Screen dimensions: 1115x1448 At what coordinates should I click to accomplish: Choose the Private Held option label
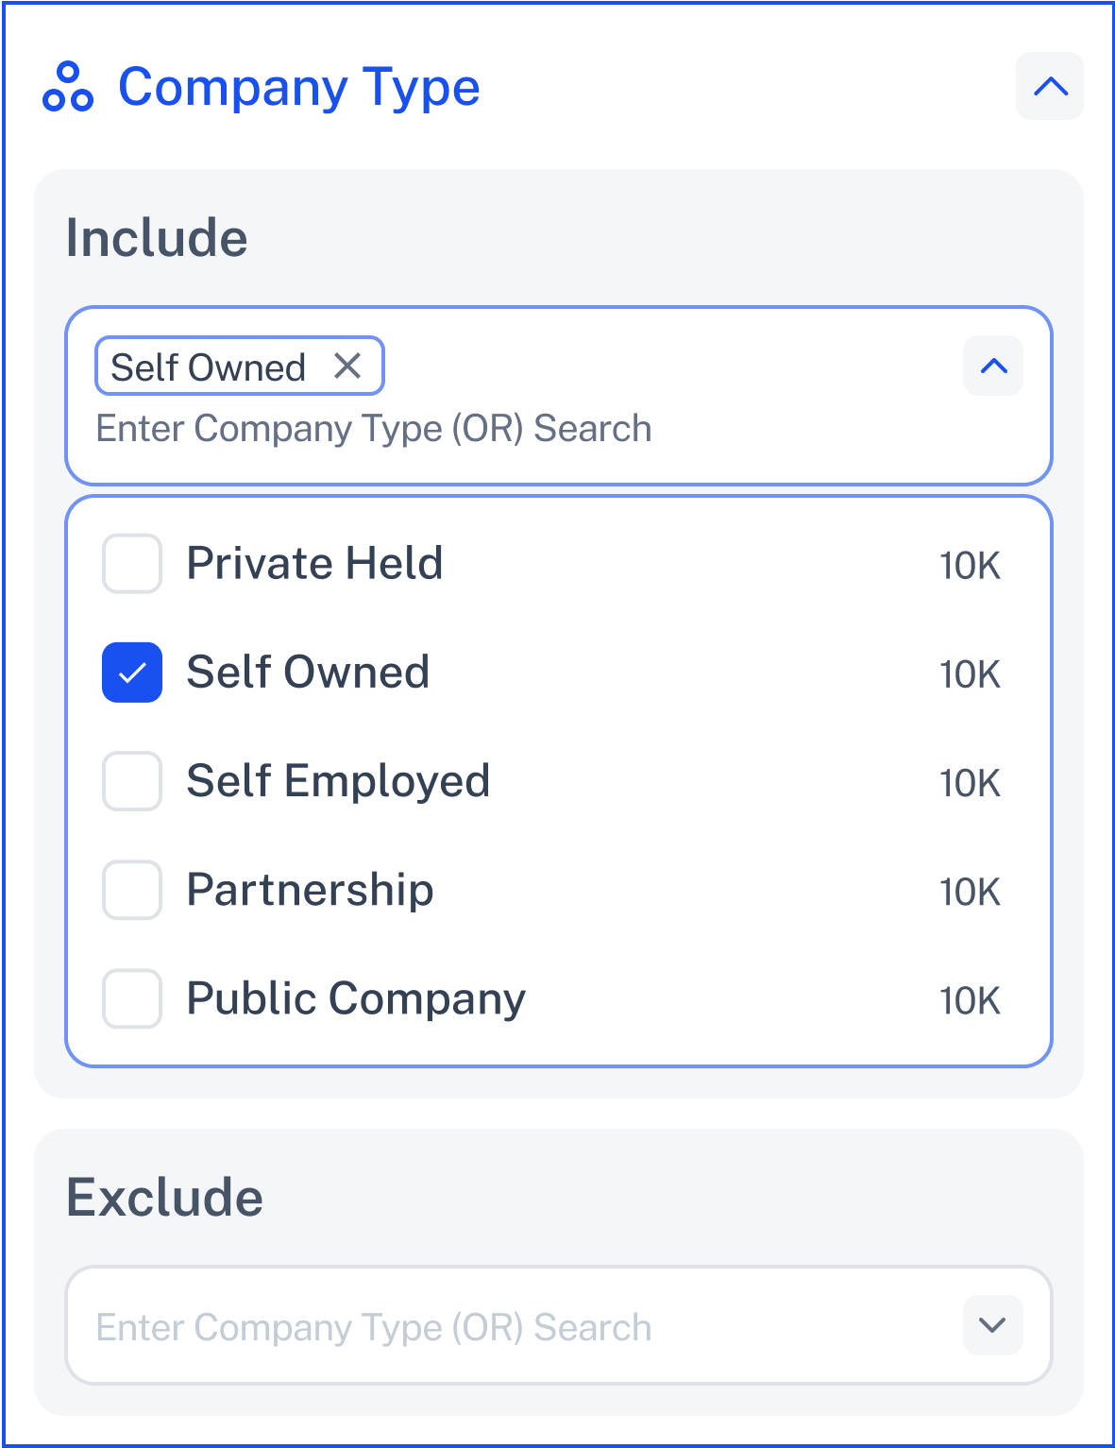tap(314, 564)
